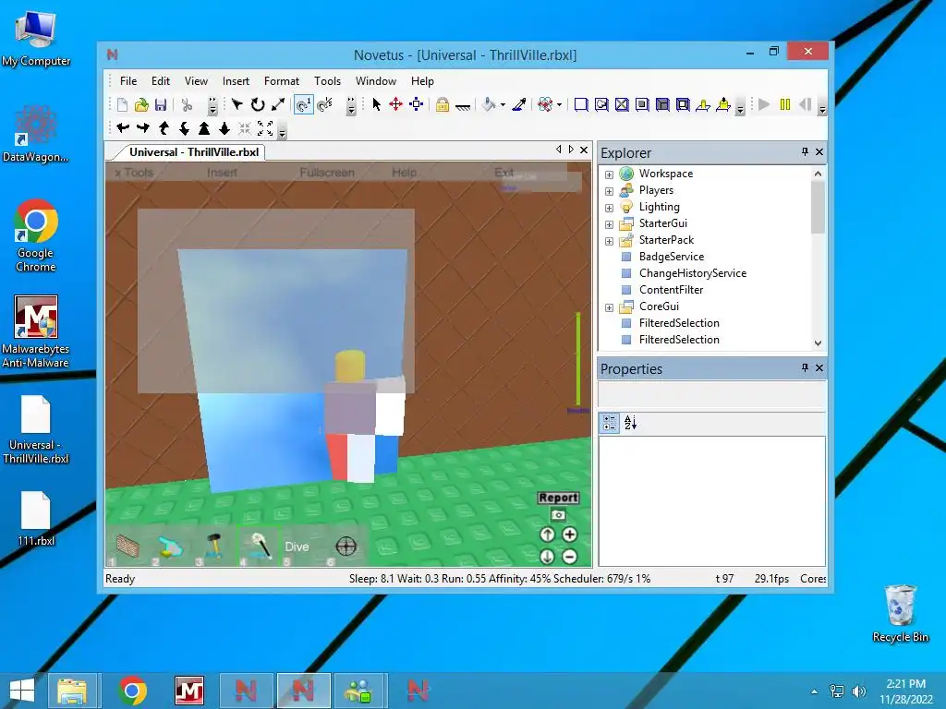The height and width of the screenshot is (709, 946).
Task: Select the Rotate tool (circular arrow)
Action: point(258,105)
